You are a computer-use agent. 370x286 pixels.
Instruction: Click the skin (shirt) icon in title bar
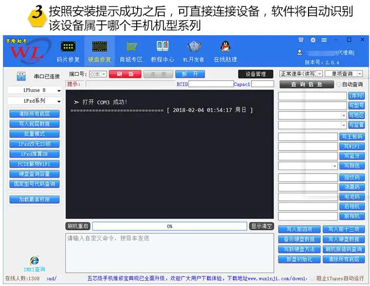pos(301,40)
